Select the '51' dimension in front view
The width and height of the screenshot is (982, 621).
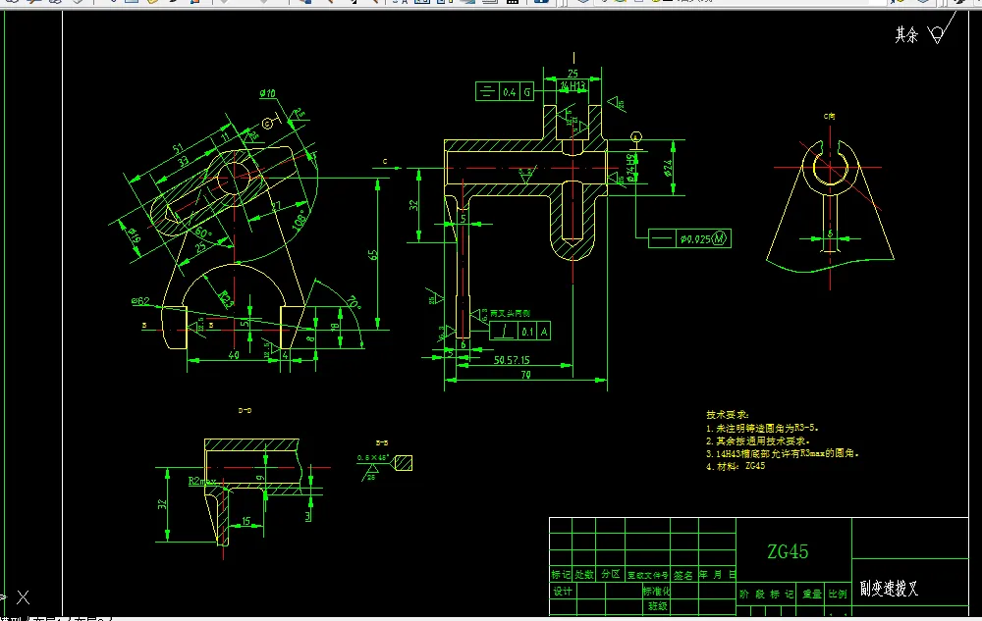tap(179, 148)
